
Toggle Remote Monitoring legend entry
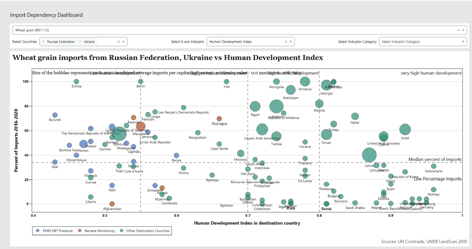point(96,231)
